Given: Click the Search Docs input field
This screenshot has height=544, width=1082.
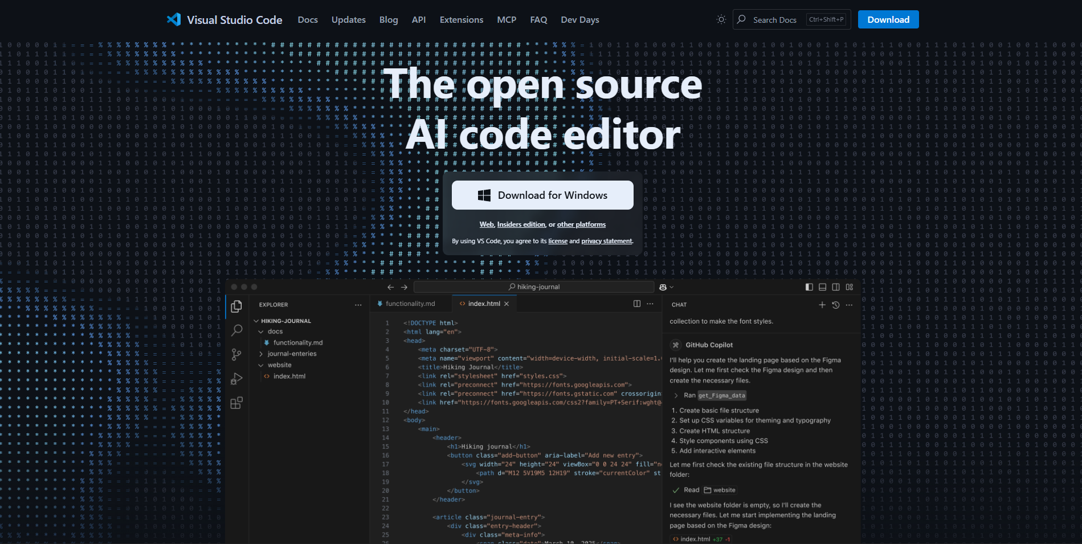Looking at the screenshot, I should point(792,19).
